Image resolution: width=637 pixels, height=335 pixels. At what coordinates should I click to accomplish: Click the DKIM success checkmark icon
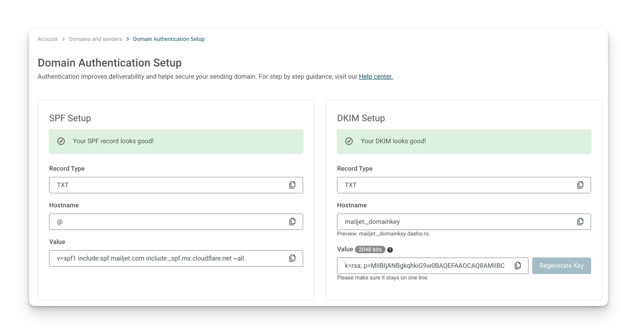point(349,141)
